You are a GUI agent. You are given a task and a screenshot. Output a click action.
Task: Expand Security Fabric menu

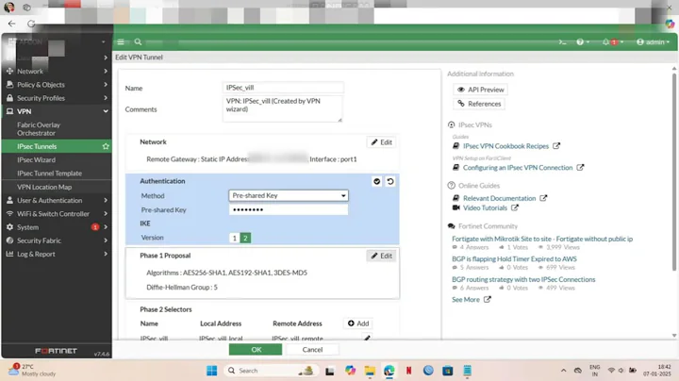pyautogui.click(x=57, y=240)
